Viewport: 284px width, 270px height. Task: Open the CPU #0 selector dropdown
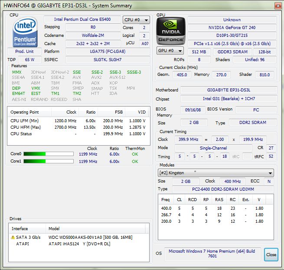136,20
